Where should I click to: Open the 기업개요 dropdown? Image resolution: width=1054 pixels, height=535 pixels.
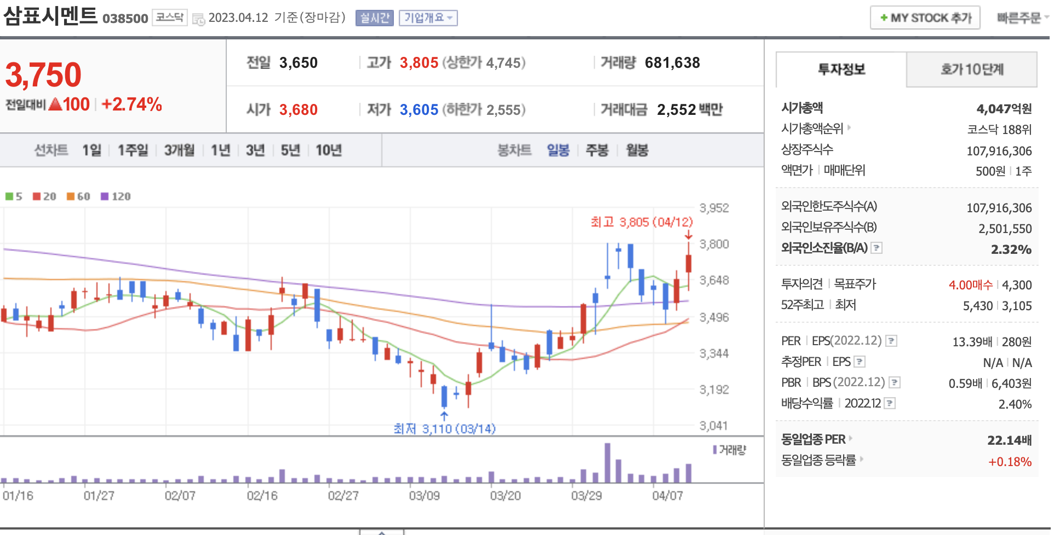click(x=428, y=18)
